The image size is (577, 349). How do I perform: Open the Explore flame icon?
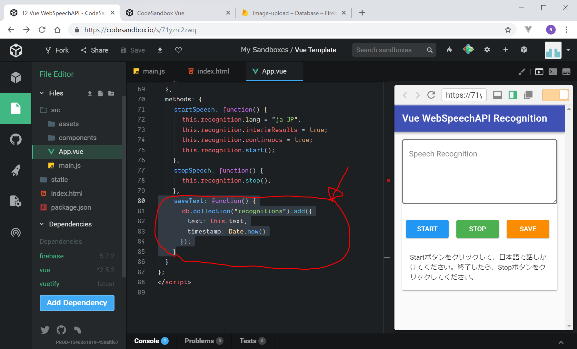(449, 50)
